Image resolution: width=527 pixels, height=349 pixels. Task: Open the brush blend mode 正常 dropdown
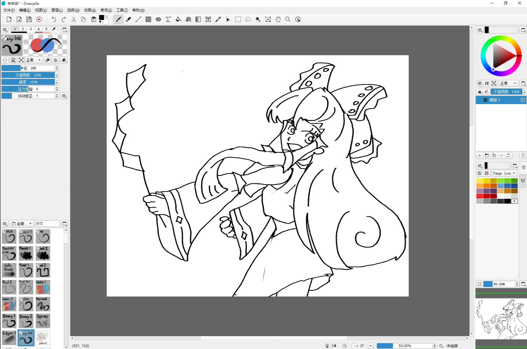(x=33, y=60)
